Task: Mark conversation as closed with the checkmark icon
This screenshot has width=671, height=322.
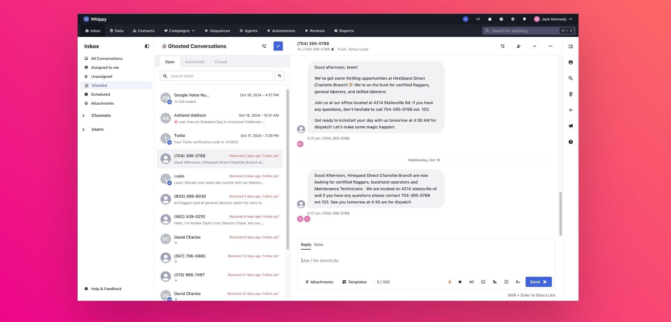Action: (534, 46)
